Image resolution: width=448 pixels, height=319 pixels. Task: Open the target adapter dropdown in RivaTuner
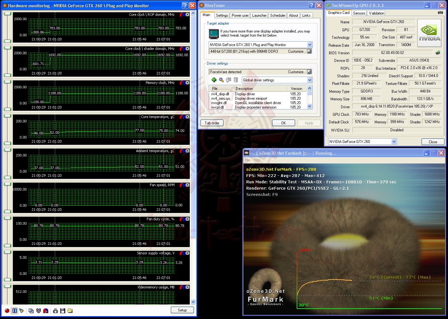[310, 45]
